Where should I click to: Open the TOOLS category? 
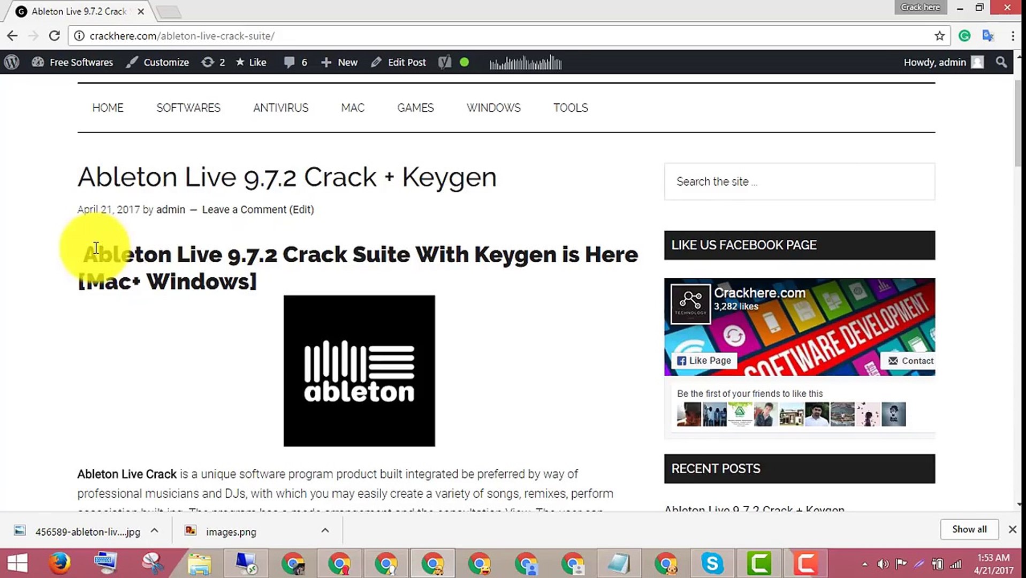[571, 108]
